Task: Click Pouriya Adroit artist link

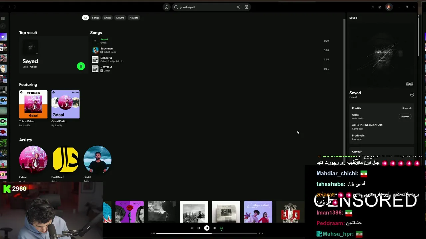Action: 115,61
